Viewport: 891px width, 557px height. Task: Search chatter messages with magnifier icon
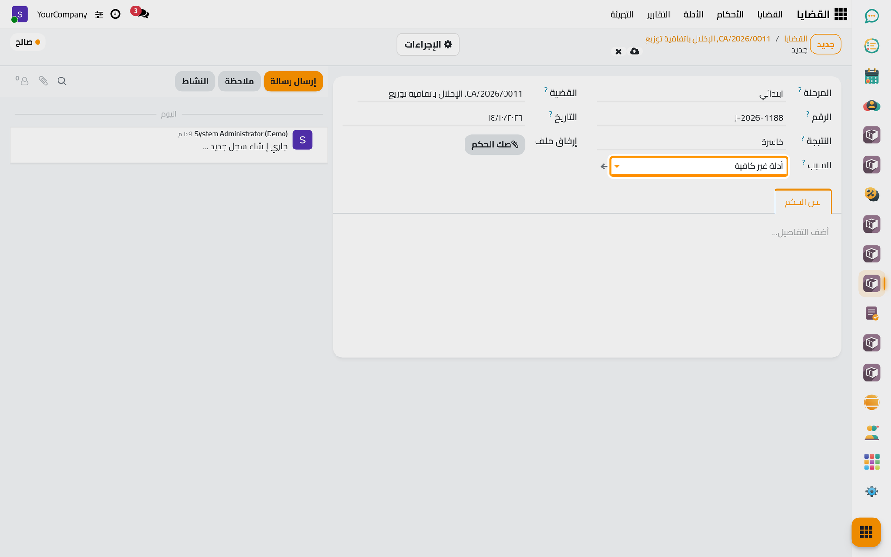[62, 81]
